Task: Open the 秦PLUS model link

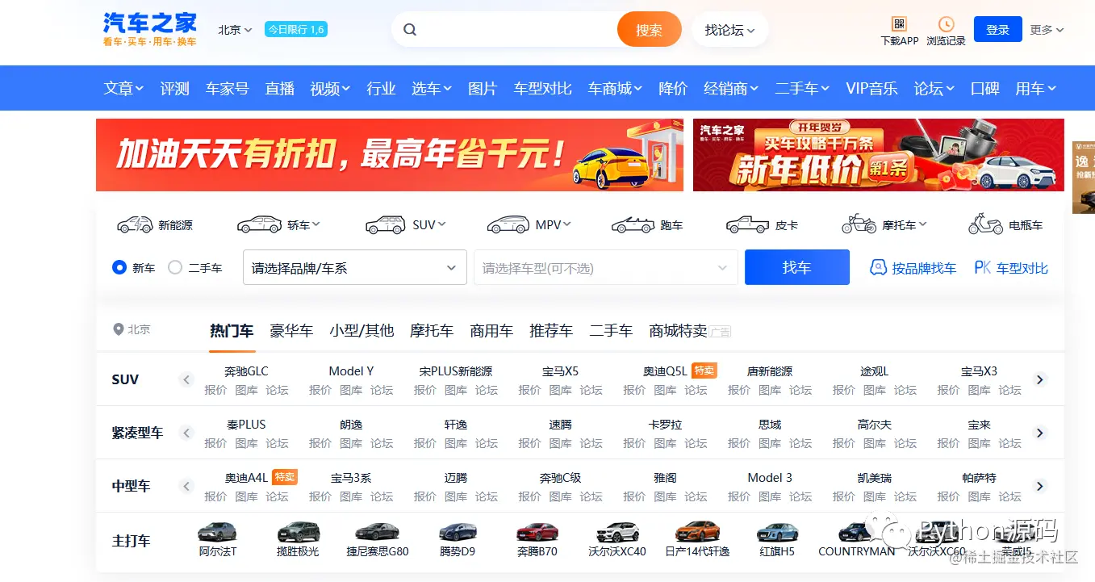Action: [246, 425]
